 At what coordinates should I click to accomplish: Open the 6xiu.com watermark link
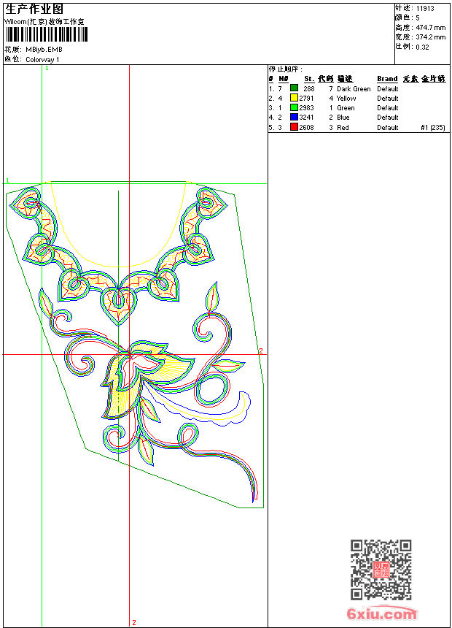[x=381, y=614]
